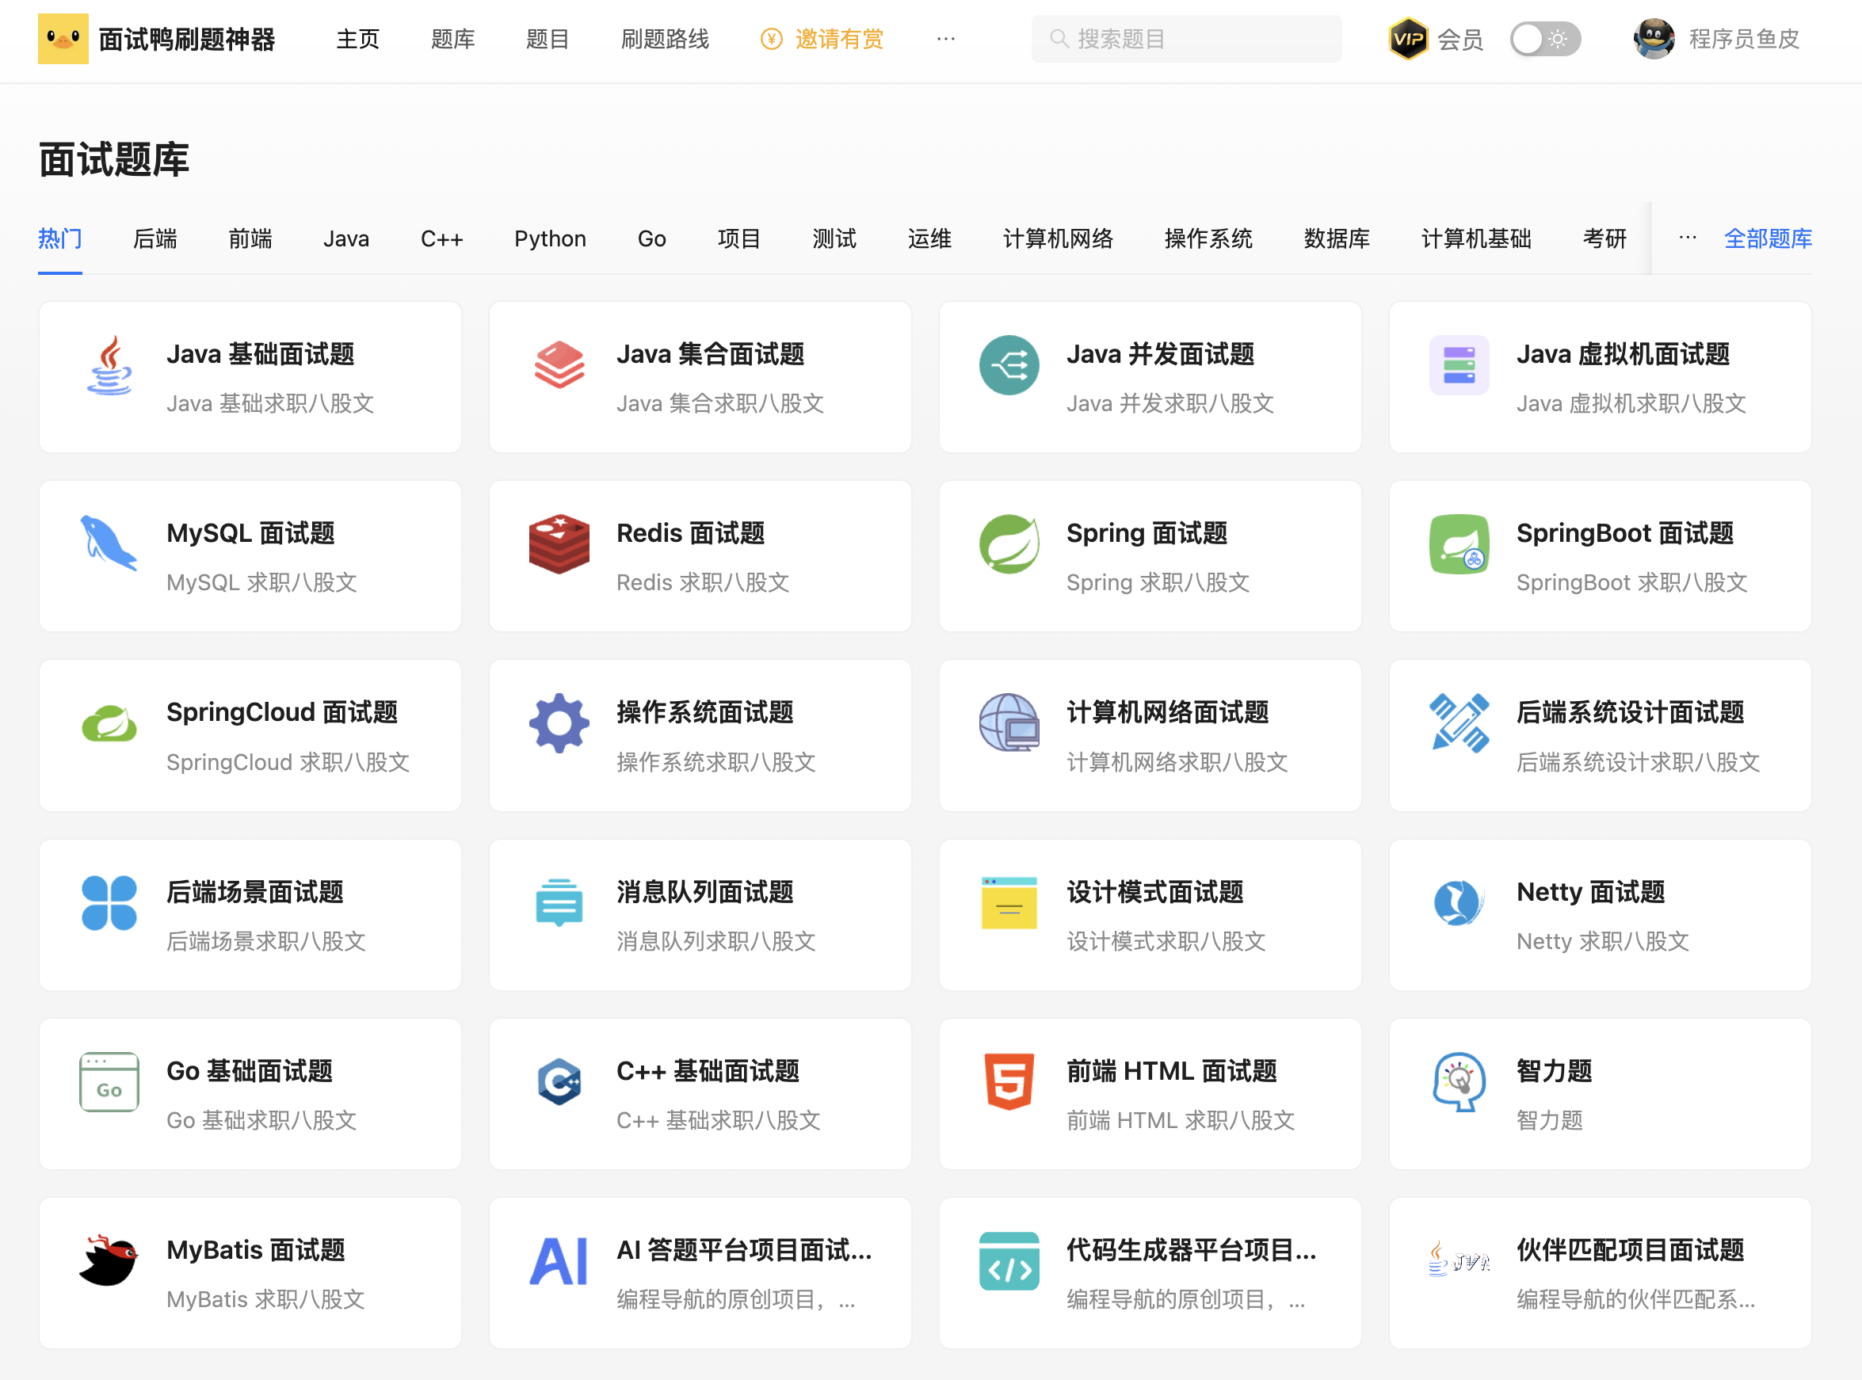Click the HTML5 shield icon
This screenshot has width=1862, height=1380.
click(1009, 1081)
